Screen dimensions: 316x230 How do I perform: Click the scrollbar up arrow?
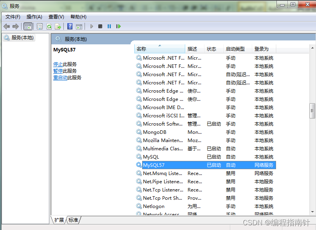(x=312, y=48)
